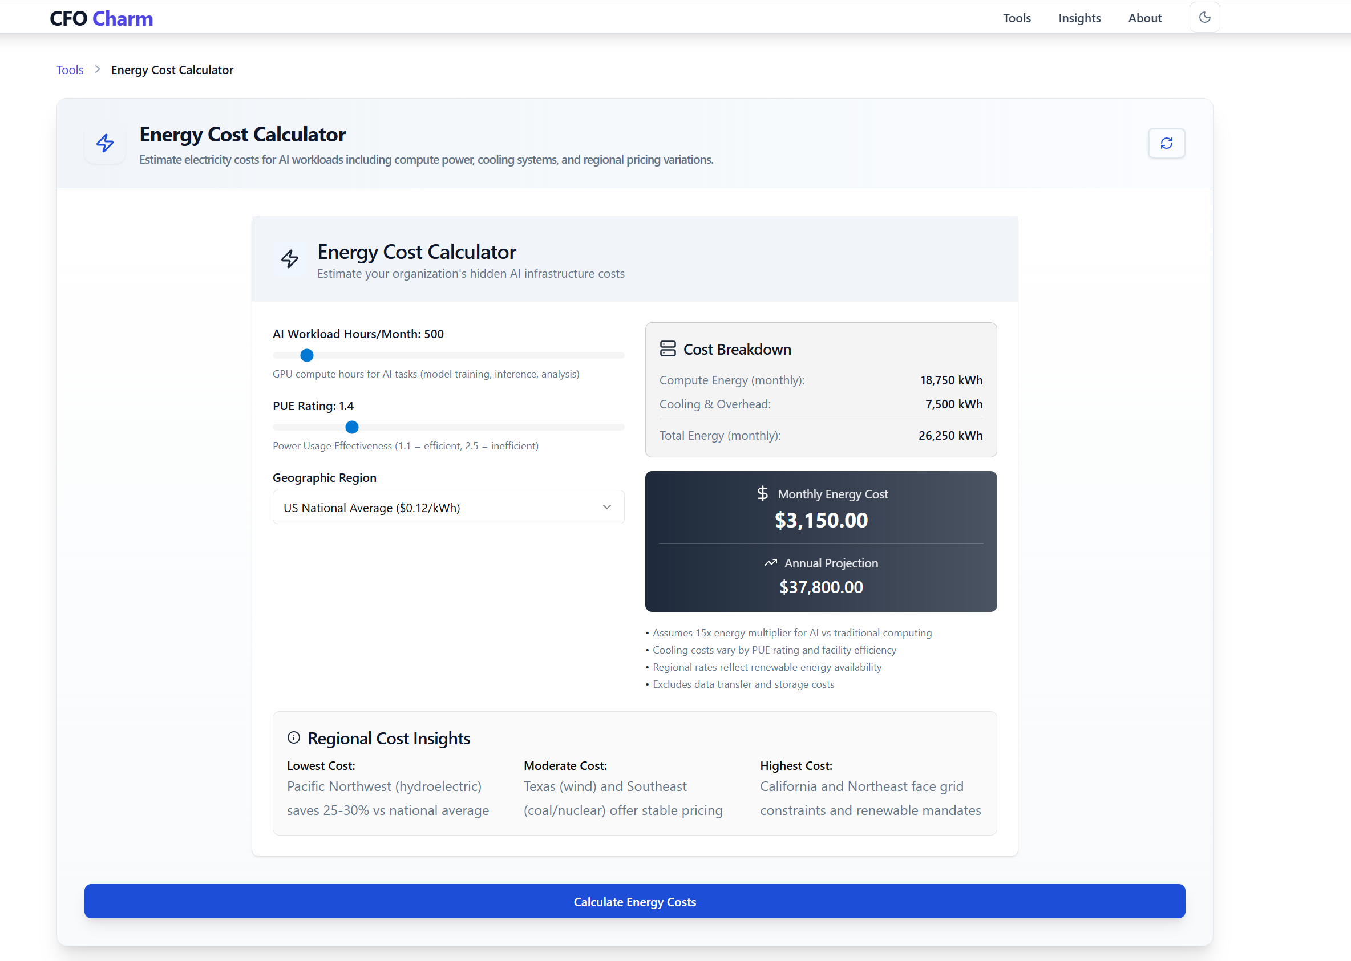
Task: Go to the About page
Action: 1144,18
